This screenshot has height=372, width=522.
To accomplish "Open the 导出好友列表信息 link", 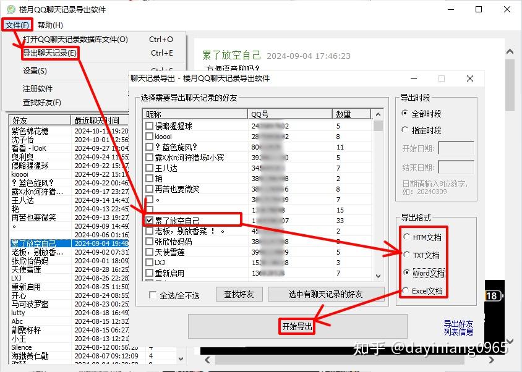I will point(458,328).
